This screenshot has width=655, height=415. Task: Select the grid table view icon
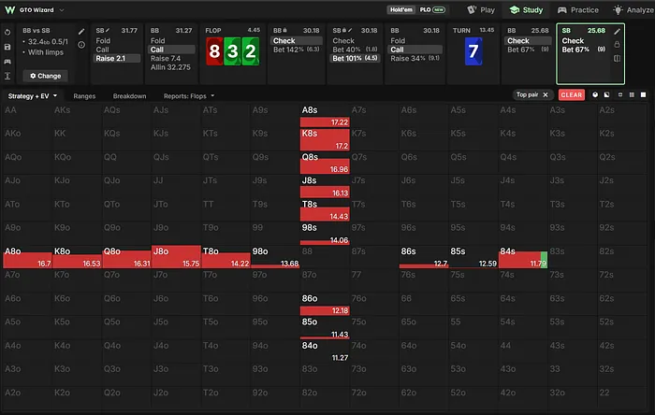[x=632, y=95]
